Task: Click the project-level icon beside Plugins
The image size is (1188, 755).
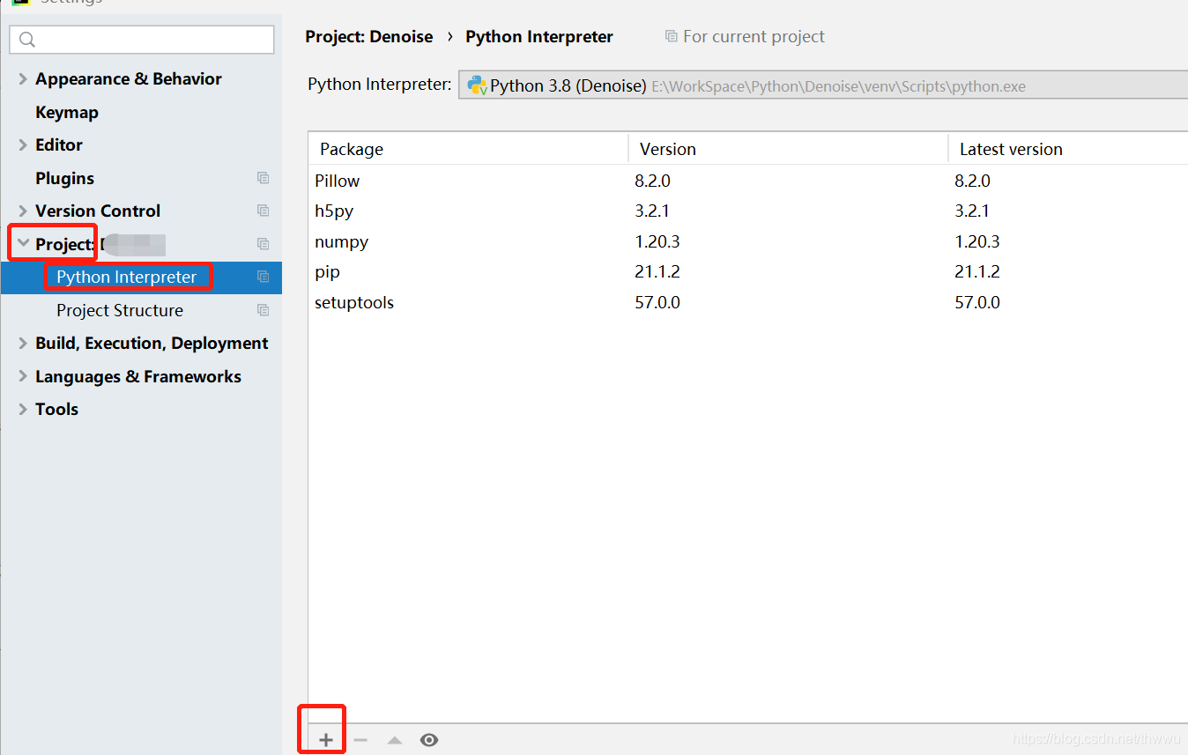Action: coord(263,178)
